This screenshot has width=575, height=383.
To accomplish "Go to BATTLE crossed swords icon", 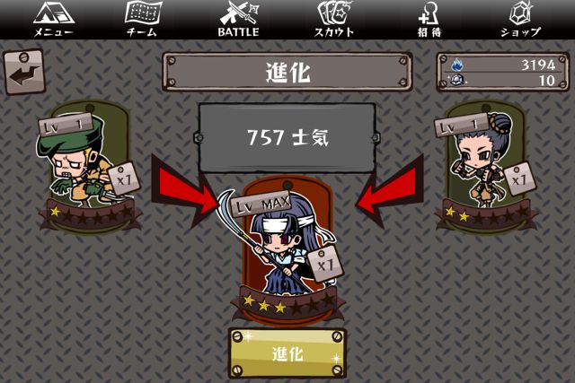I will pos(238,19).
